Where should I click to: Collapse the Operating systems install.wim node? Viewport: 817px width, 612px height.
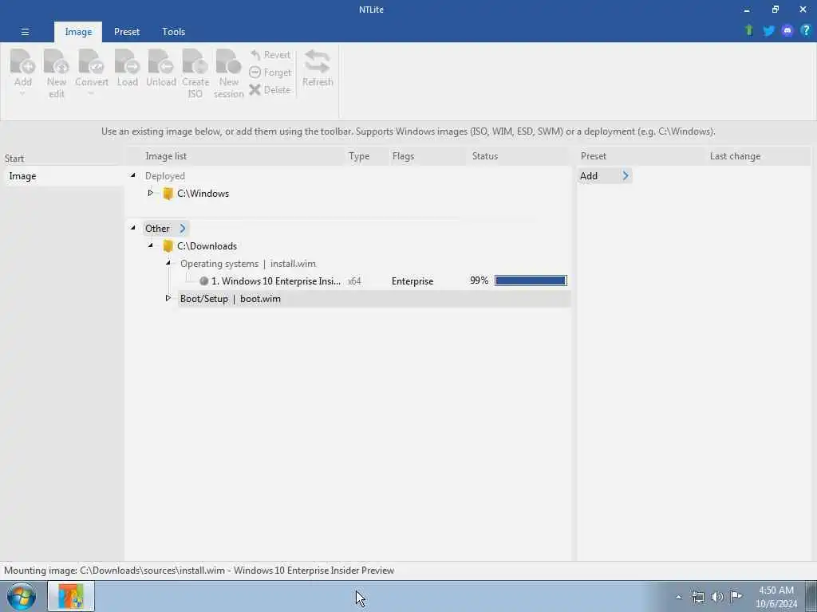[168, 263]
